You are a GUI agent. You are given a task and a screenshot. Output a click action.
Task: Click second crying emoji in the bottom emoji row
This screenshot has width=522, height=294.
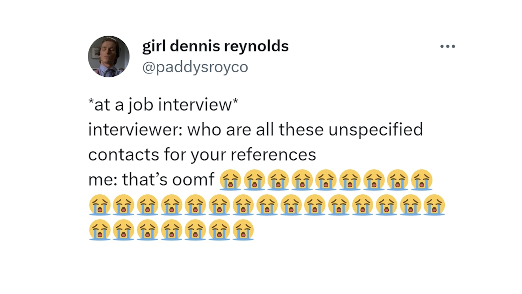click(124, 230)
